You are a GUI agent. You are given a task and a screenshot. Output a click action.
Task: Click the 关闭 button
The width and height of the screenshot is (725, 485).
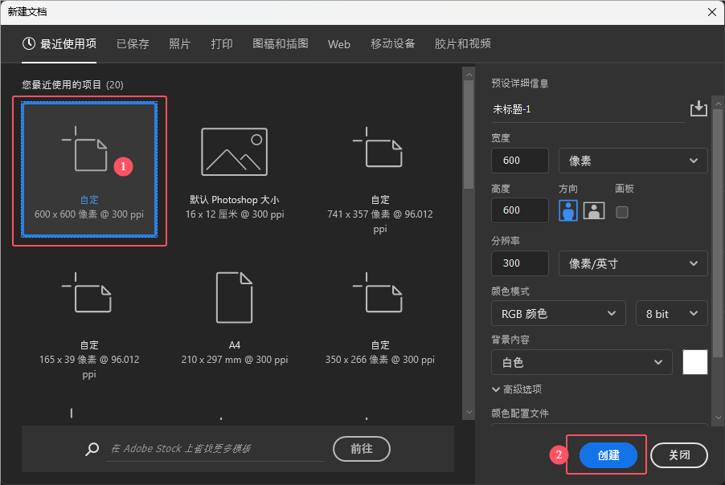678,455
